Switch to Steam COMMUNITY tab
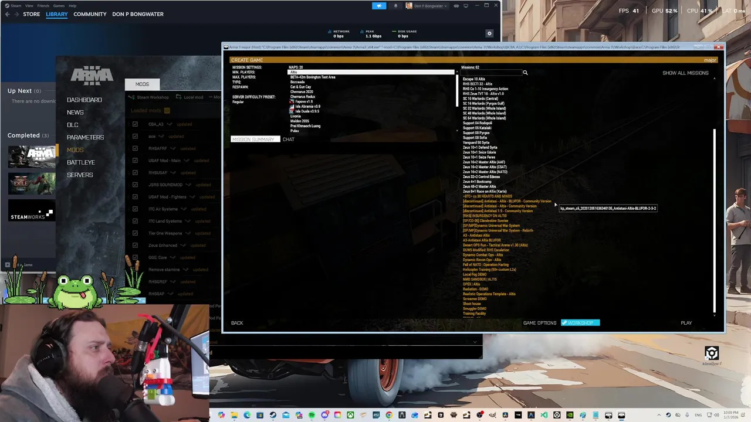This screenshot has height=422, width=751. 90,14
